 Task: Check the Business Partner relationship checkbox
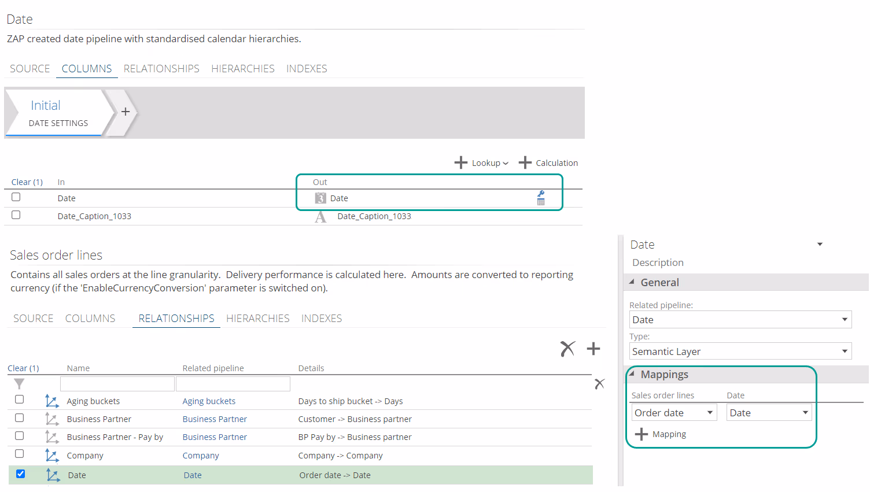20,418
